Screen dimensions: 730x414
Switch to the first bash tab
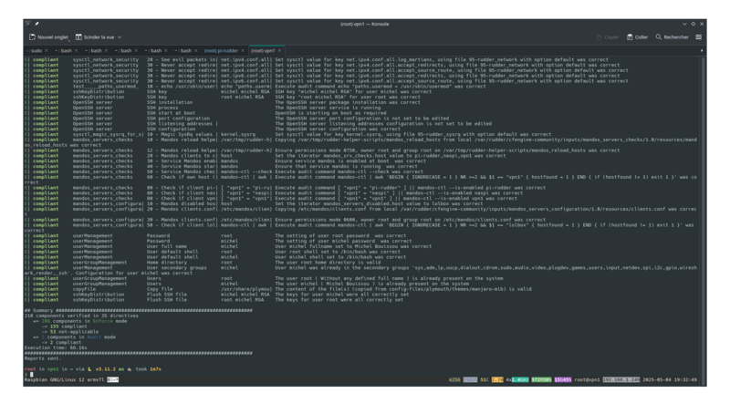pos(66,51)
